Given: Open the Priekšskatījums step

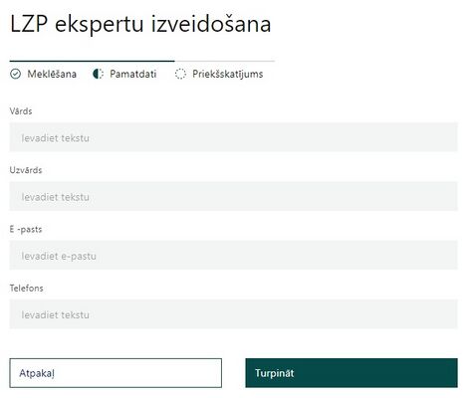Looking at the screenshot, I should 228,74.
